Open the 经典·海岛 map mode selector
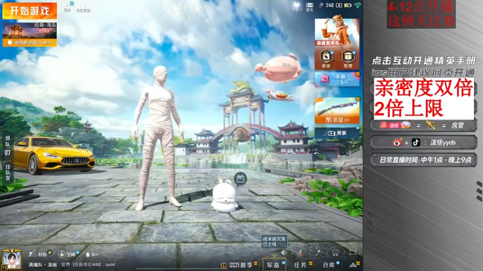Image resolution: width=483 pixels, height=271 pixels. (30, 31)
